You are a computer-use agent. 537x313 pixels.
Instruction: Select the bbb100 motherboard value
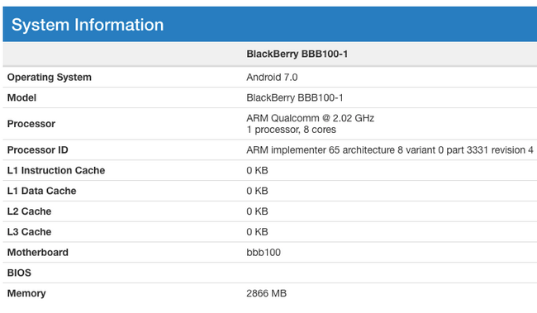pyautogui.click(x=264, y=253)
